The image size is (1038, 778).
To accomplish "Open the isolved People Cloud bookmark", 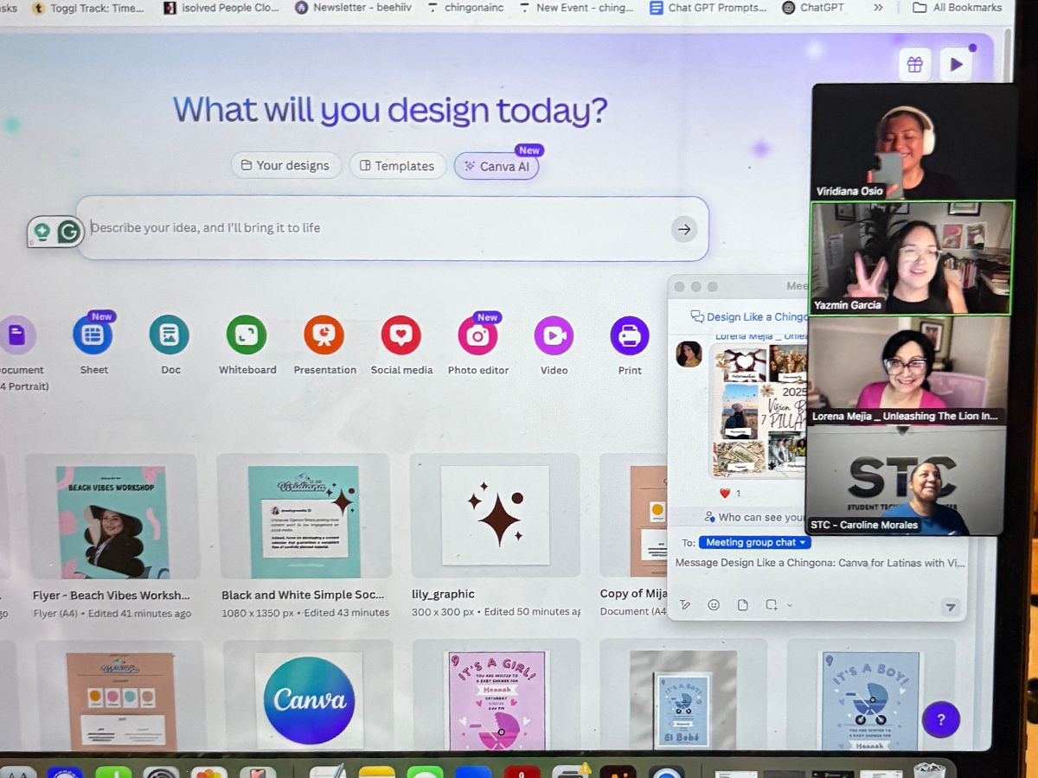I will [221, 7].
